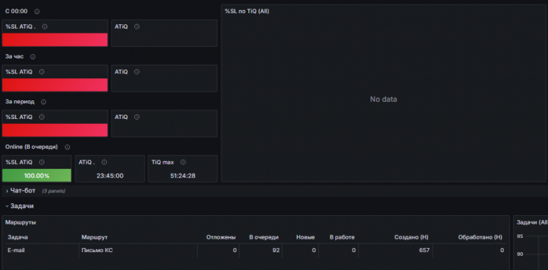Viewport: 548px width, 270px height.
Task: Click the 657 value in the Создано (Н) column
Action: pyautogui.click(x=425, y=250)
